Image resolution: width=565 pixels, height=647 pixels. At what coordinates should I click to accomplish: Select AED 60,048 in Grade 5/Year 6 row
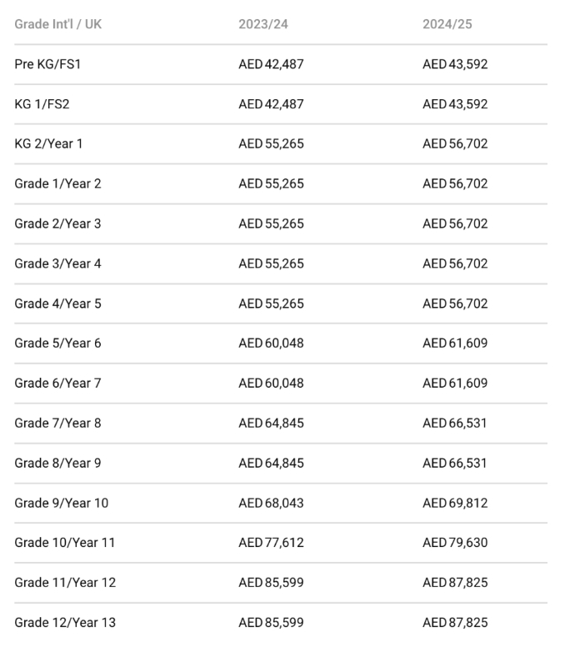coord(271,344)
